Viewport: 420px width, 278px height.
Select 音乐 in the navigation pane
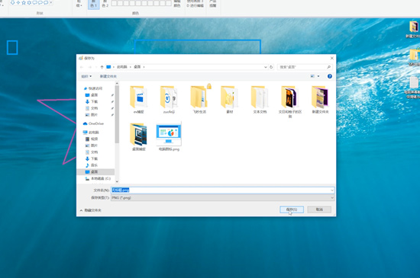coord(92,165)
